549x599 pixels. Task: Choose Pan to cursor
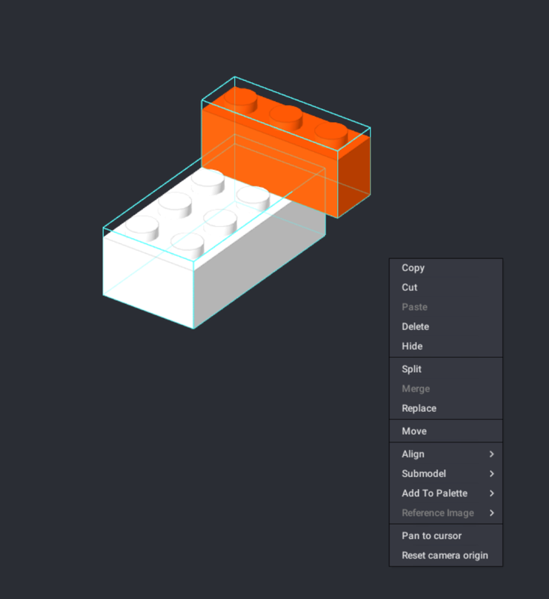click(x=446, y=536)
